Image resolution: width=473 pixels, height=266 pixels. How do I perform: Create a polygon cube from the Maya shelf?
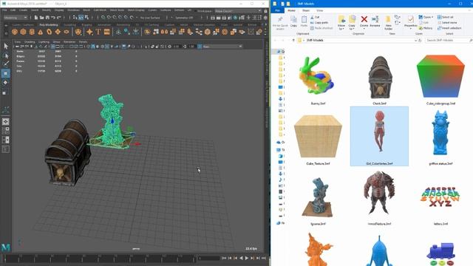[23, 32]
